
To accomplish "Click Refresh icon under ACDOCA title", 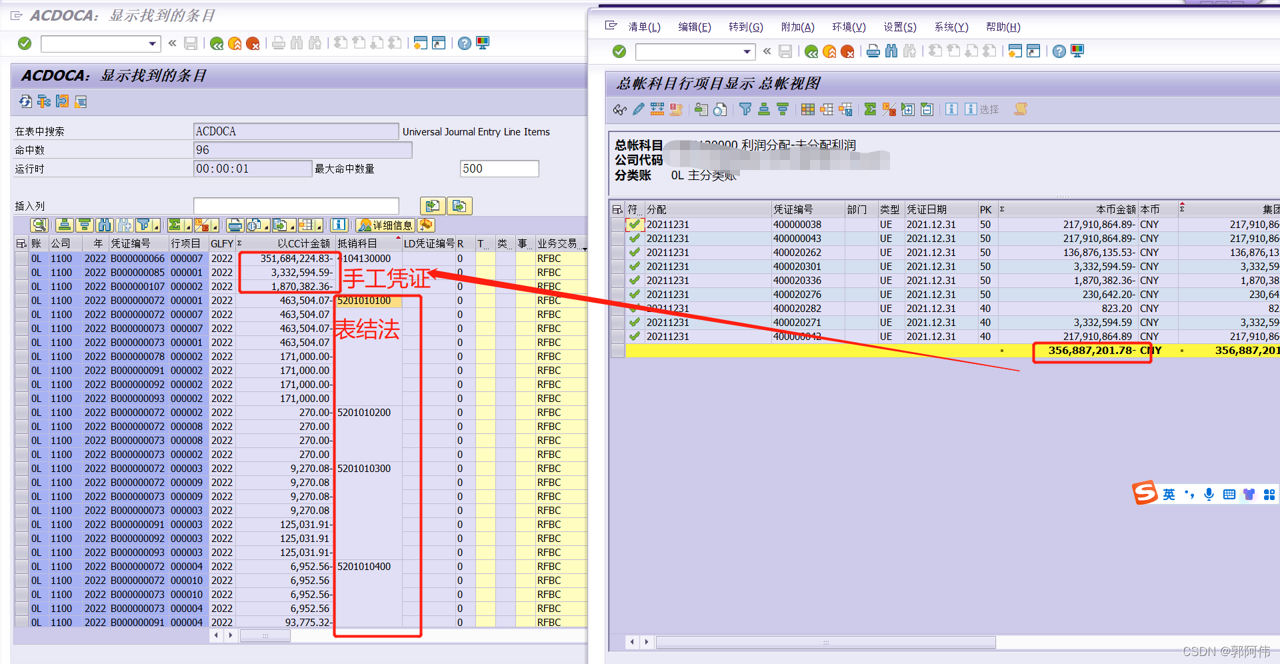I will coord(25,101).
